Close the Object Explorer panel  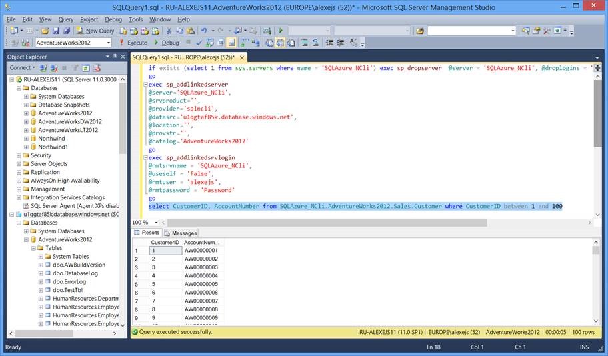(123, 57)
